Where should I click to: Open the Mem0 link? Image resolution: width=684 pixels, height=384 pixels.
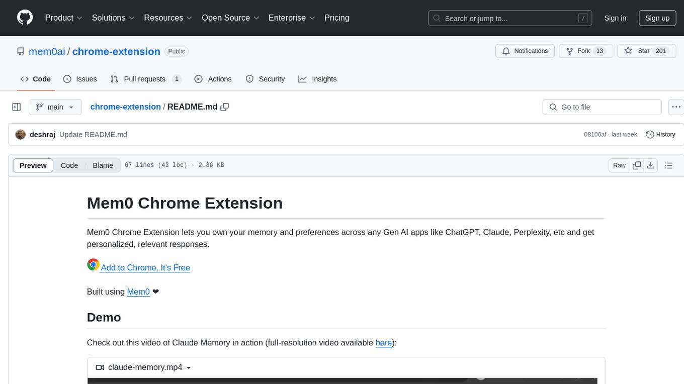point(138,292)
